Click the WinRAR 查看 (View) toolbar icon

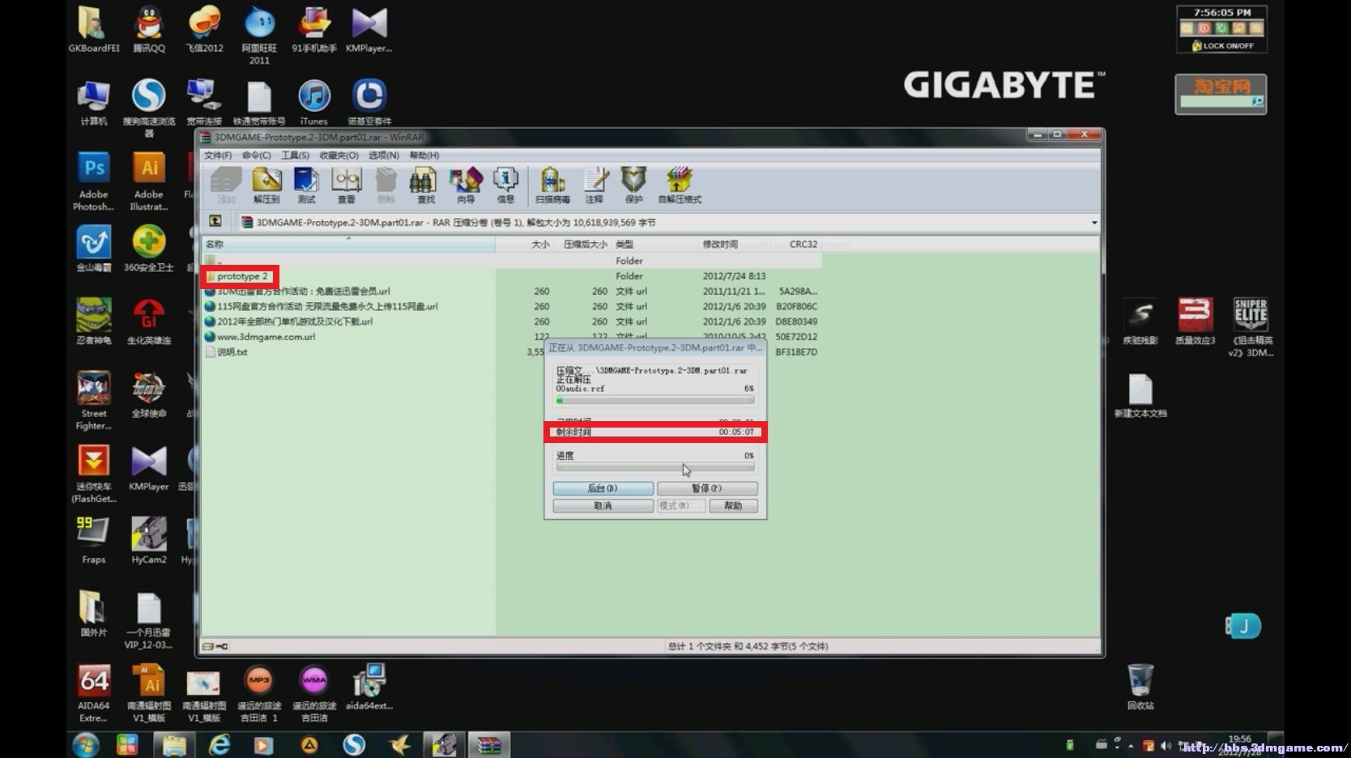(x=346, y=185)
